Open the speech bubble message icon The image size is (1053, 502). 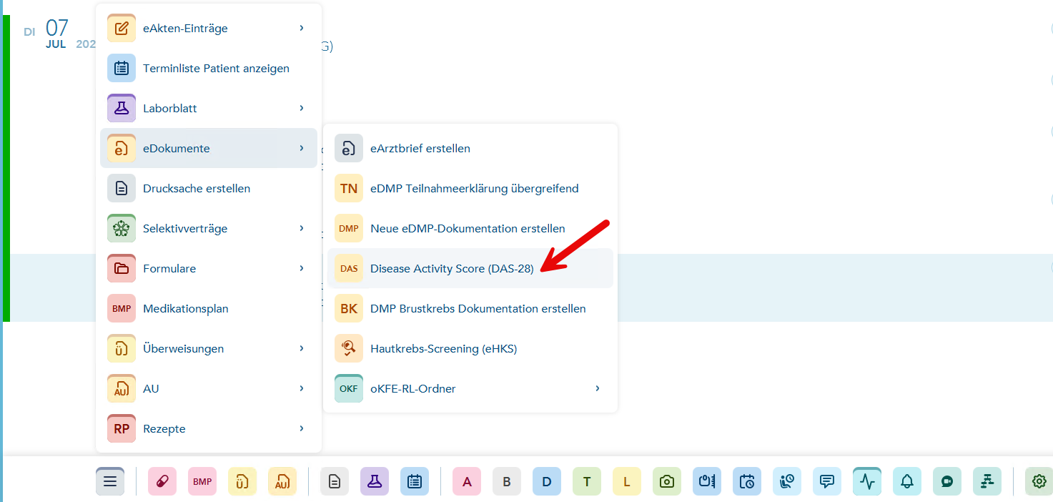[x=827, y=481]
